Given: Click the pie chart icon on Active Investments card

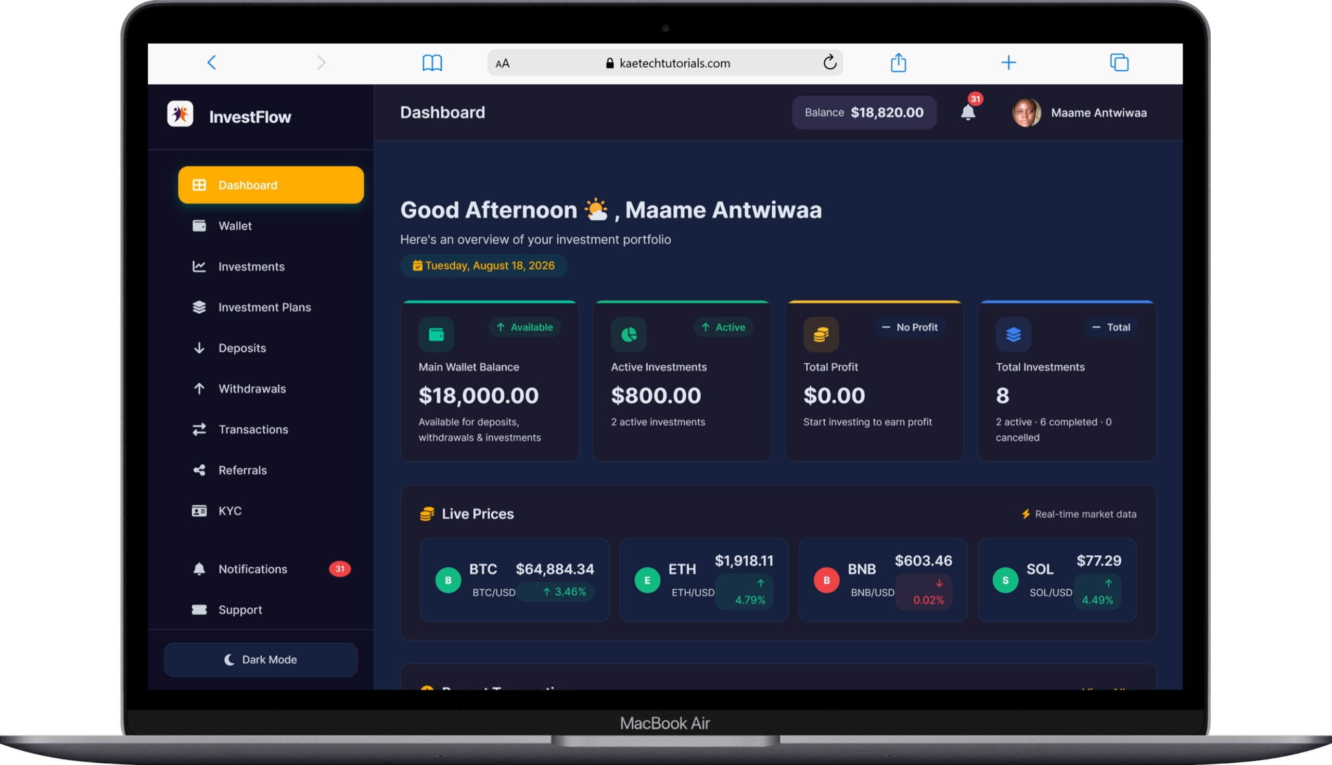Looking at the screenshot, I should coord(629,334).
